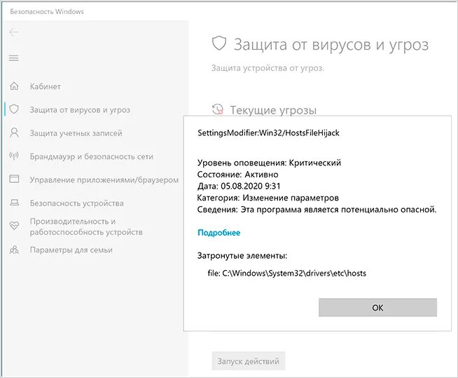Image resolution: width=458 pixels, height=378 pixels.
Task: Click the back arrow icon
Action: click(14, 32)
